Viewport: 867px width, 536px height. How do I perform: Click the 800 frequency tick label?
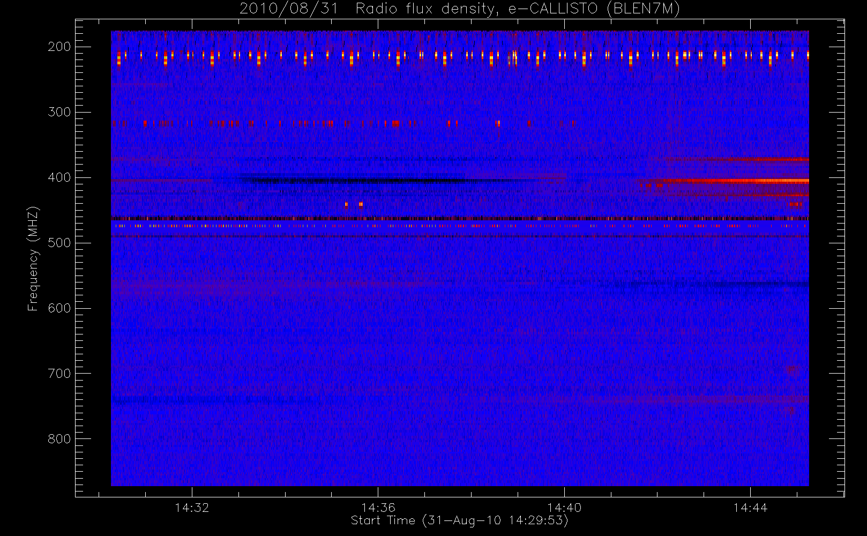[59, 439]
